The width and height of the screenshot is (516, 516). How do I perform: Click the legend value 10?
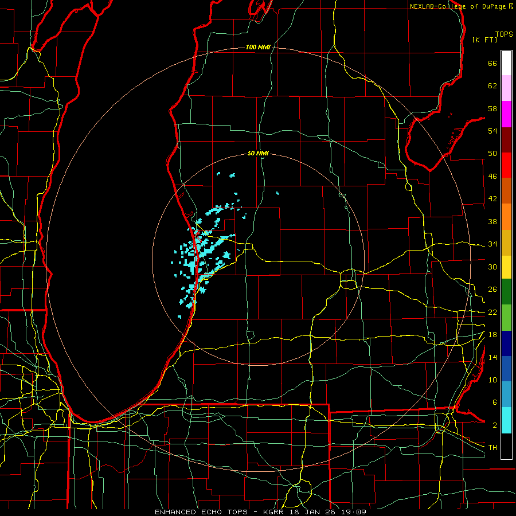pos(492,380)
